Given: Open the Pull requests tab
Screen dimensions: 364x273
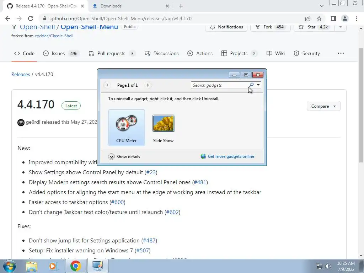Looking at the screenshot, I should pos(112,53).
